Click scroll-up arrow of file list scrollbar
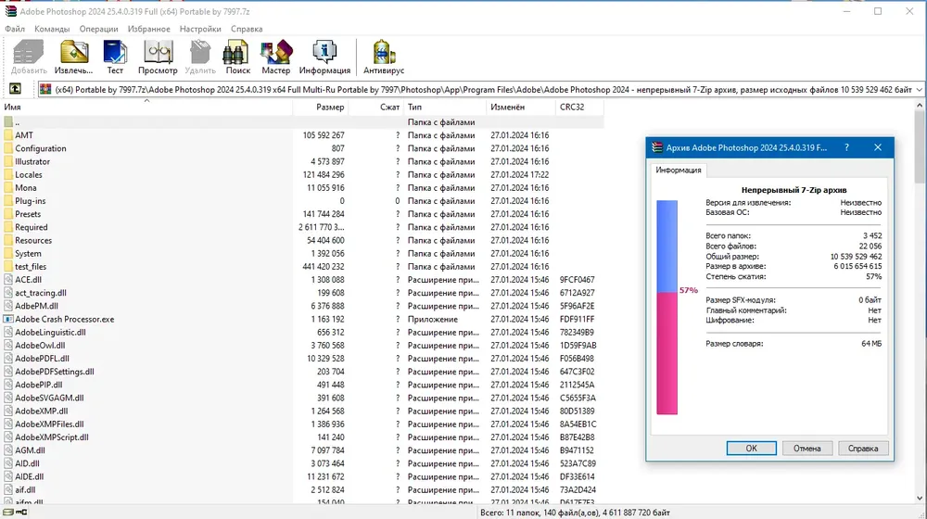 pos(920,106)
